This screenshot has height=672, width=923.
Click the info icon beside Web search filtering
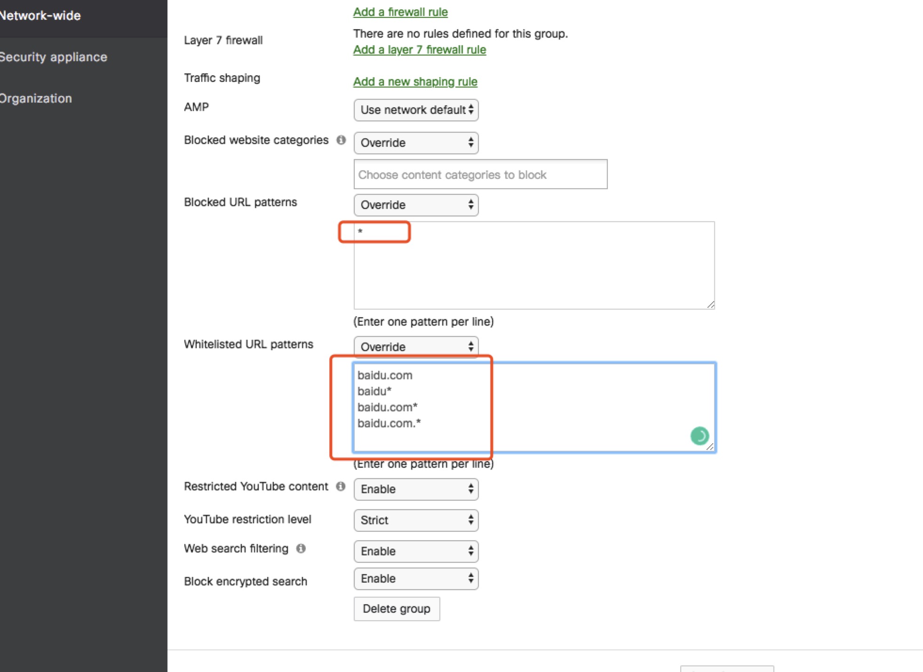(302, 548)
